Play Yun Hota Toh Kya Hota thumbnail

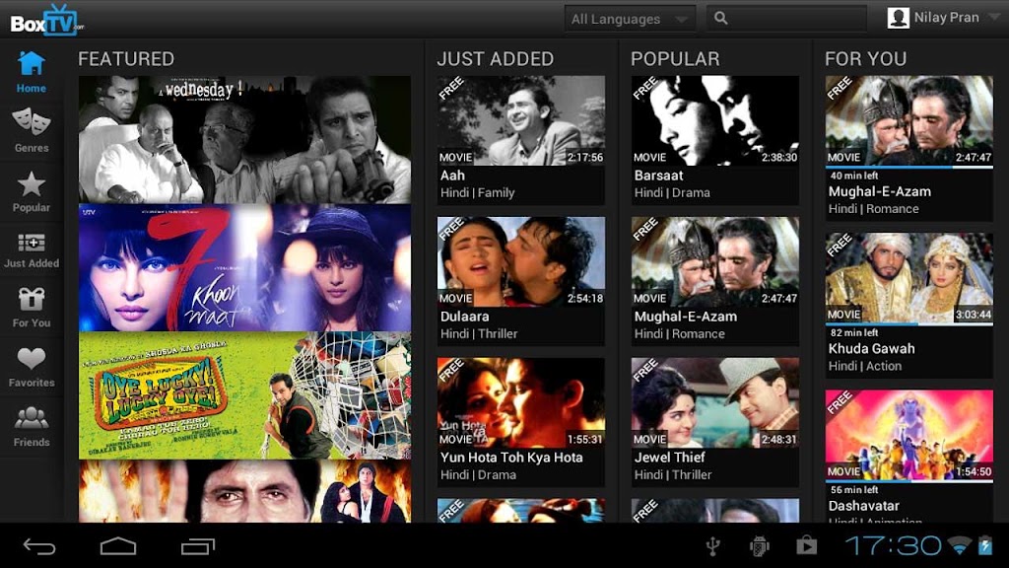click(521, 402)
